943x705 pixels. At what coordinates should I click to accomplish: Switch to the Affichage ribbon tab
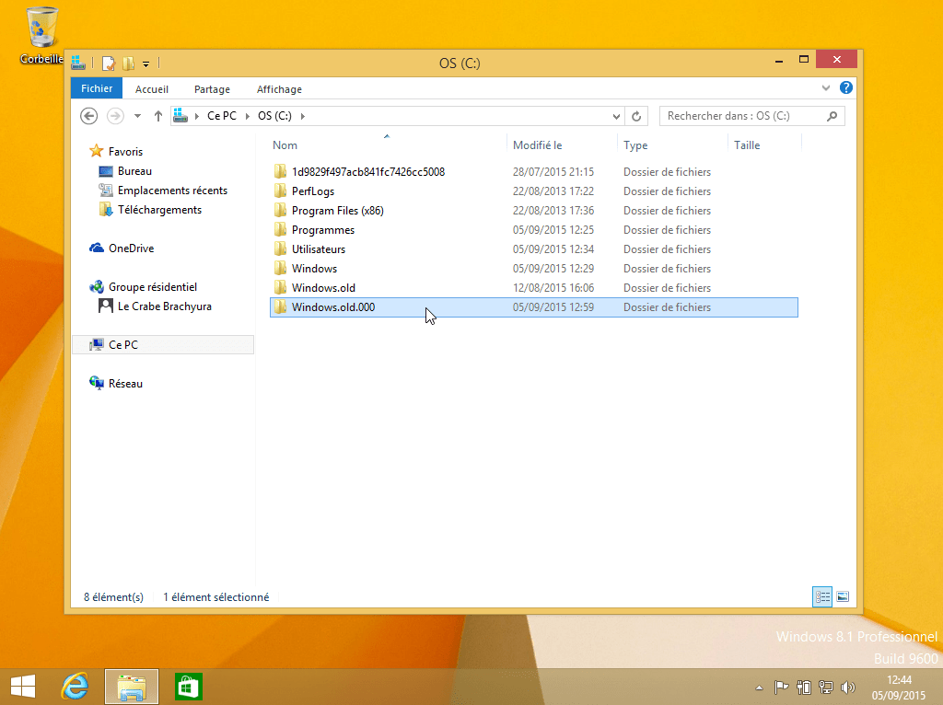click(279, 89)
